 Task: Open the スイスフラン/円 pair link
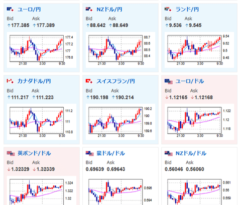click(115, 81)
